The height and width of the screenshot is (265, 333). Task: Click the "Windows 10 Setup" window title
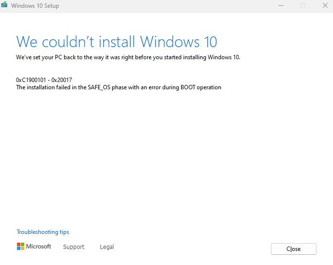[35, 6]
